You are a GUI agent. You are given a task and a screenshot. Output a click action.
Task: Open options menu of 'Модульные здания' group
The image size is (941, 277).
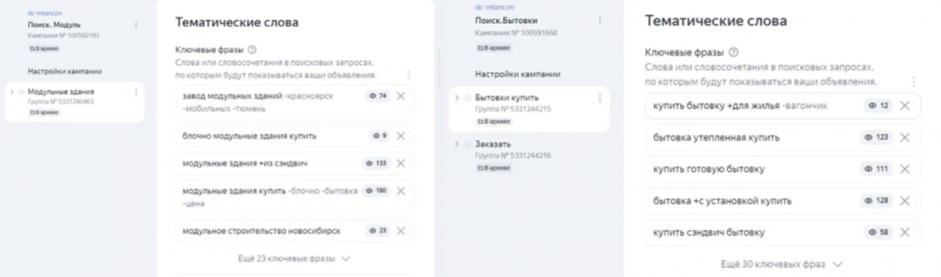tap(136, 92)
